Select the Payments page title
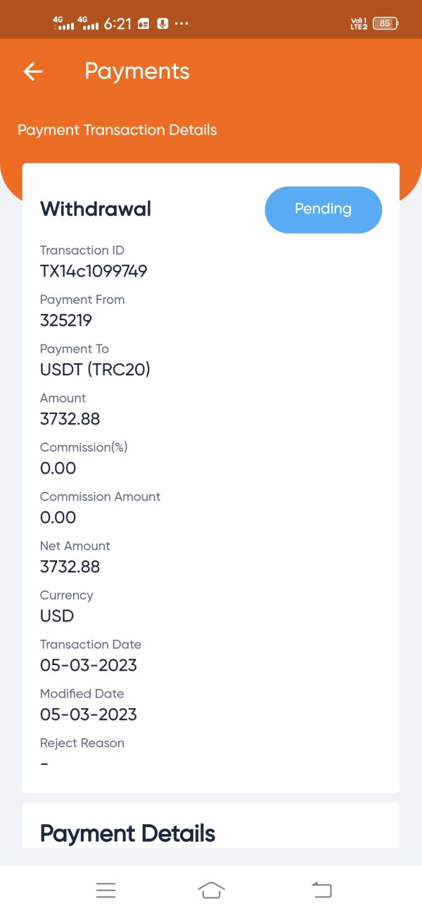 click(137, 71)
